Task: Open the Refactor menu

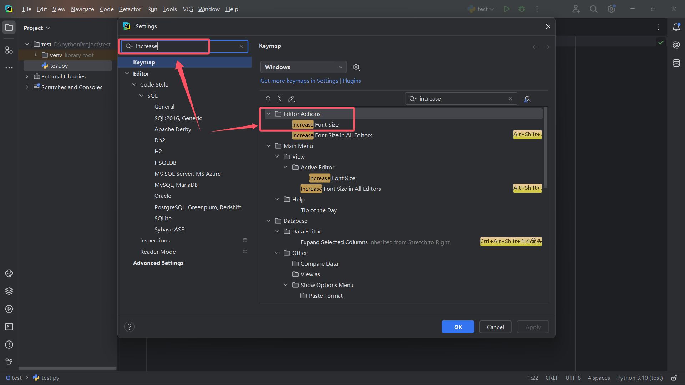Action: point(130,9)
